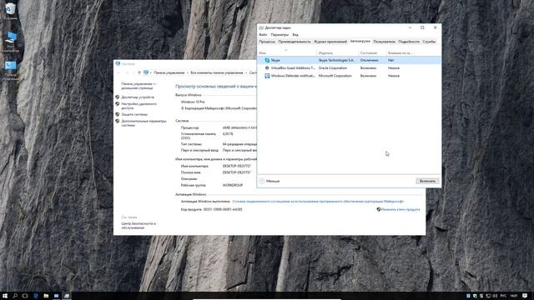Click the breadcrumb arrow after Все элементы панели управления
The height and width of the screenshot is (300, 534).
246,72
